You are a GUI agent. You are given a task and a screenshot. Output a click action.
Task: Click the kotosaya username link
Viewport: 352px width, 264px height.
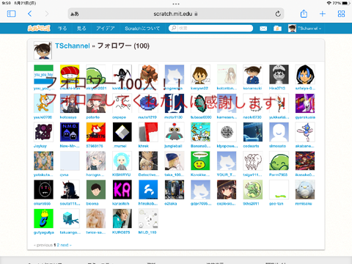(x=68, y=117)
